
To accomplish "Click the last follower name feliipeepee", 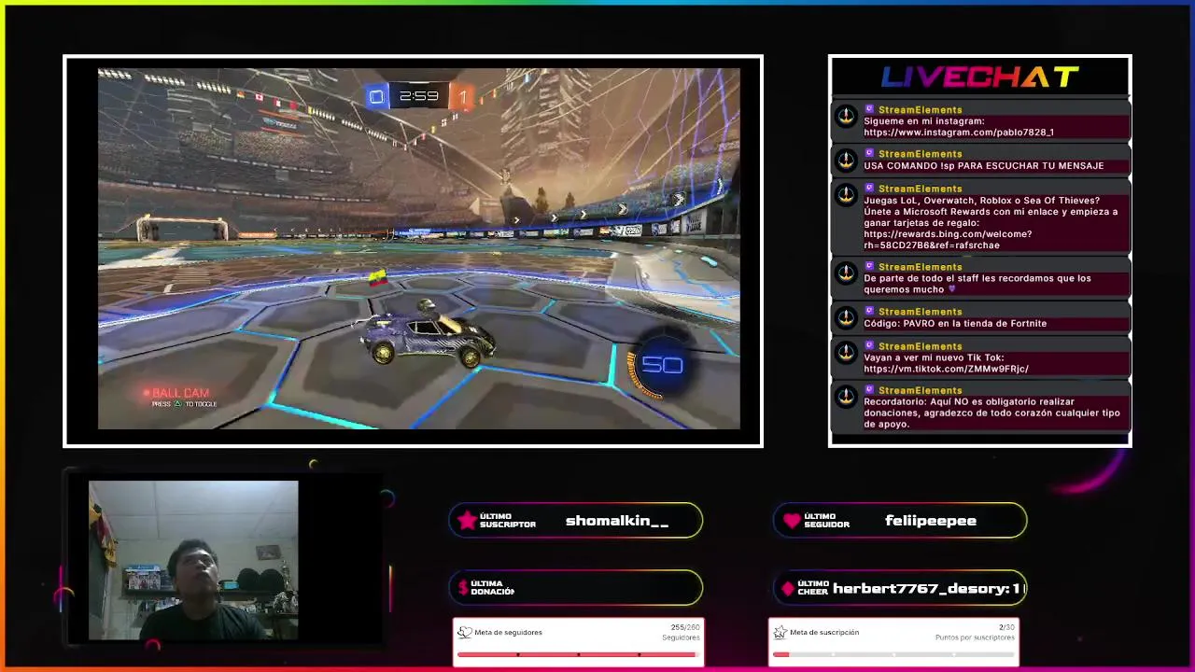I will pos(931,521).
